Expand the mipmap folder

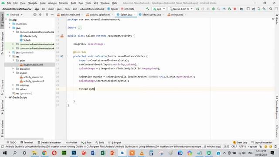coord(13,85)
